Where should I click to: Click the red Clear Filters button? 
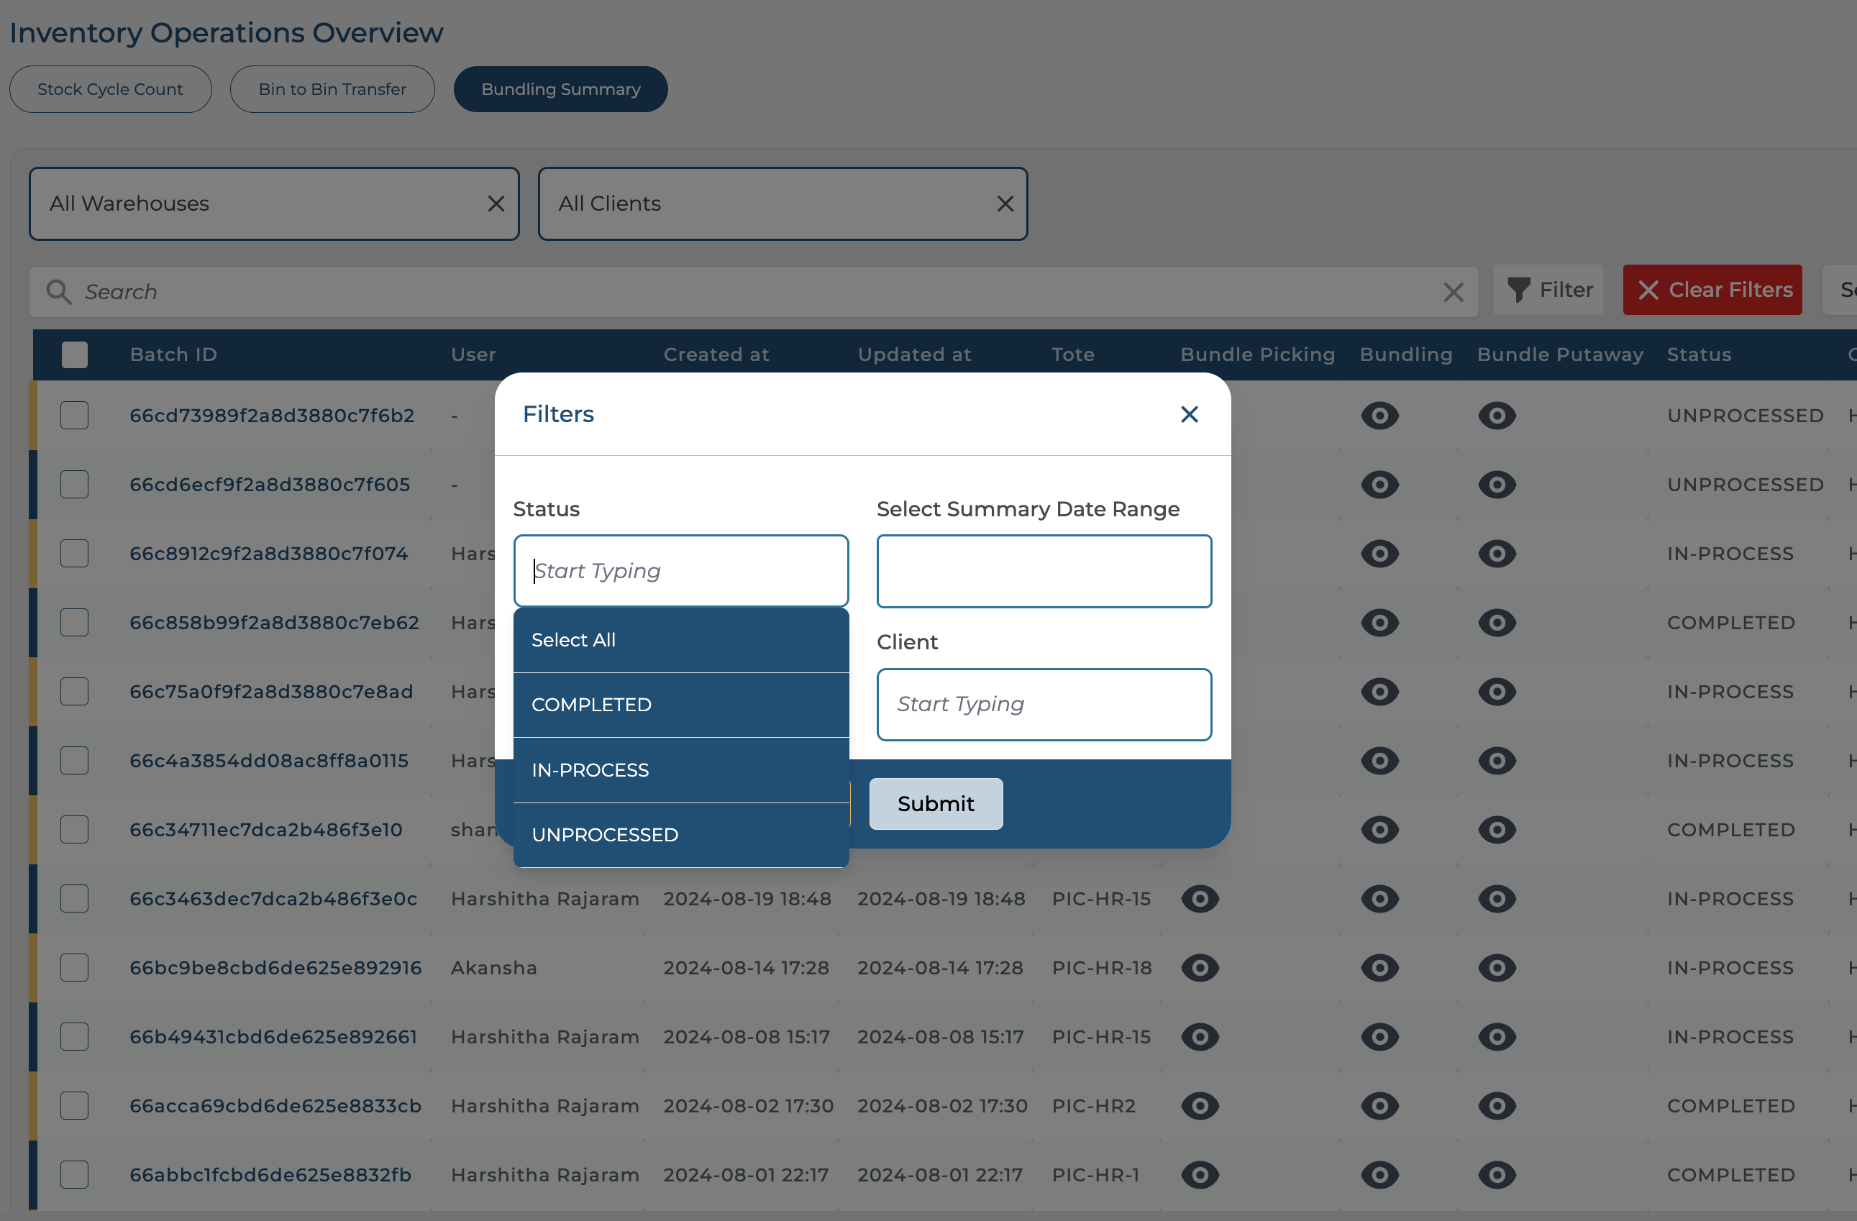click(1711, 291)
